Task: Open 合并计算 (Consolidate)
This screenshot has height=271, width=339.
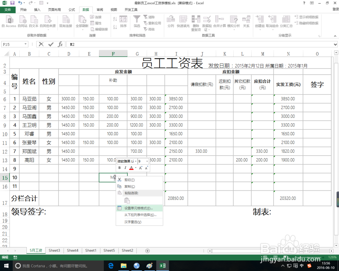Action: pyautogui.click(x=220, y=21)
